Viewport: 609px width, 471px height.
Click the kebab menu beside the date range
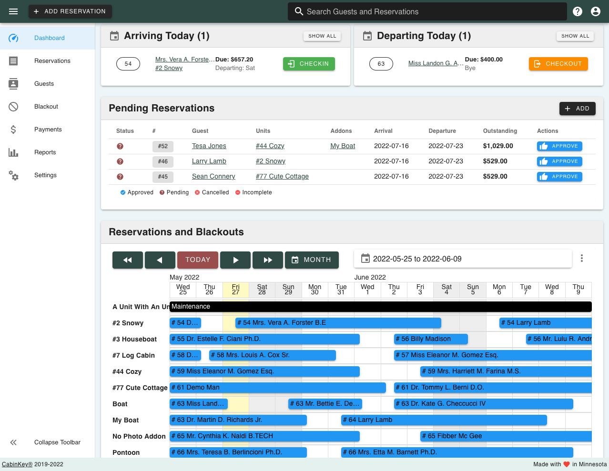[x=581, y=258]
